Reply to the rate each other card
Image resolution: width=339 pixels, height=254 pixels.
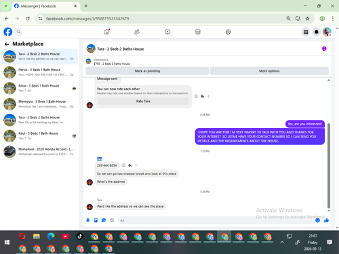point(203,96)
